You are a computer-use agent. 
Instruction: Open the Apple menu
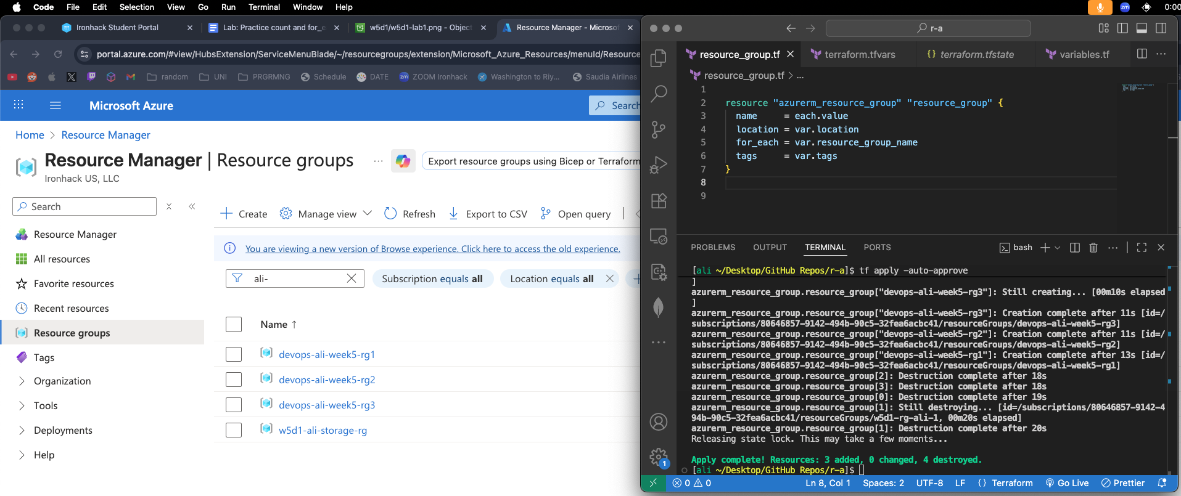pyautogui.click(x=17, y=7)
